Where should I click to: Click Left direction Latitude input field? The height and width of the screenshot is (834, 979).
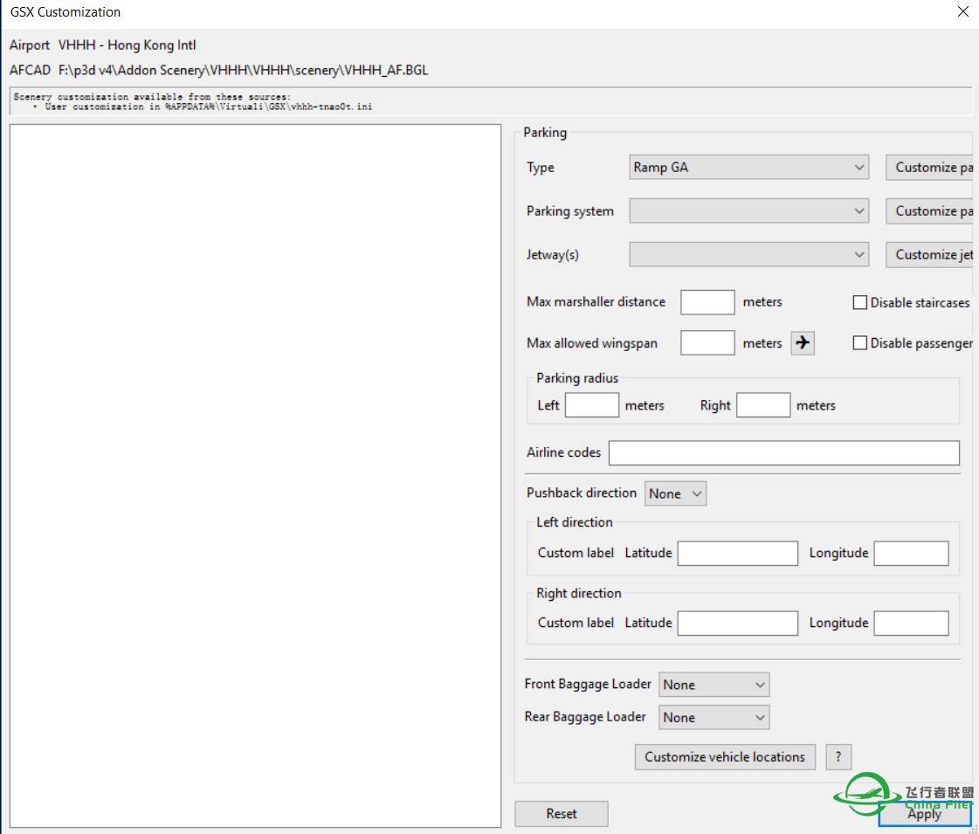coord(737,554)
